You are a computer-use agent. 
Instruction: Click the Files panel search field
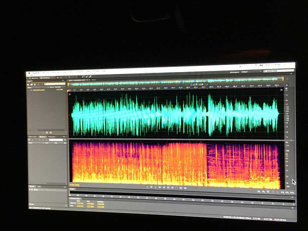(x=55, y=84)
